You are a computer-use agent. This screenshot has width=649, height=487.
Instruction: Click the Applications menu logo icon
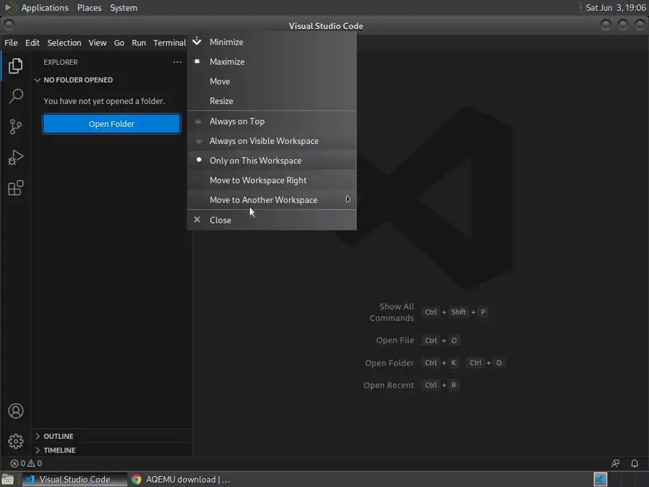(x=10, y=8)
